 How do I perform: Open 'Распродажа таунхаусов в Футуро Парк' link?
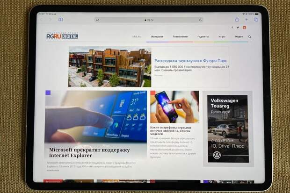pos(190,61)
